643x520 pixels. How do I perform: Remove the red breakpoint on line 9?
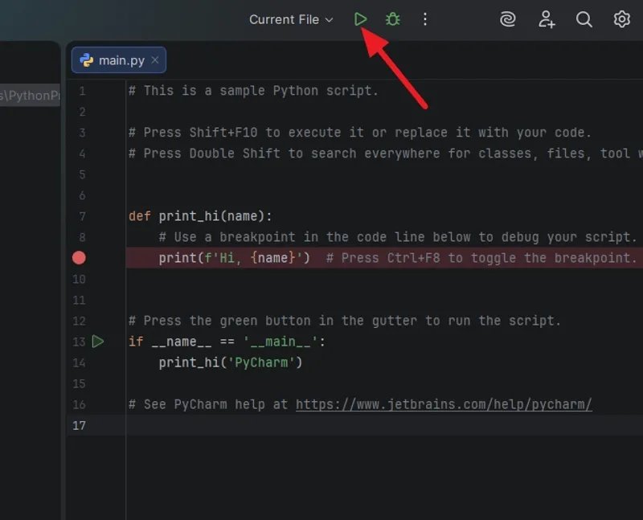(79, 258)
